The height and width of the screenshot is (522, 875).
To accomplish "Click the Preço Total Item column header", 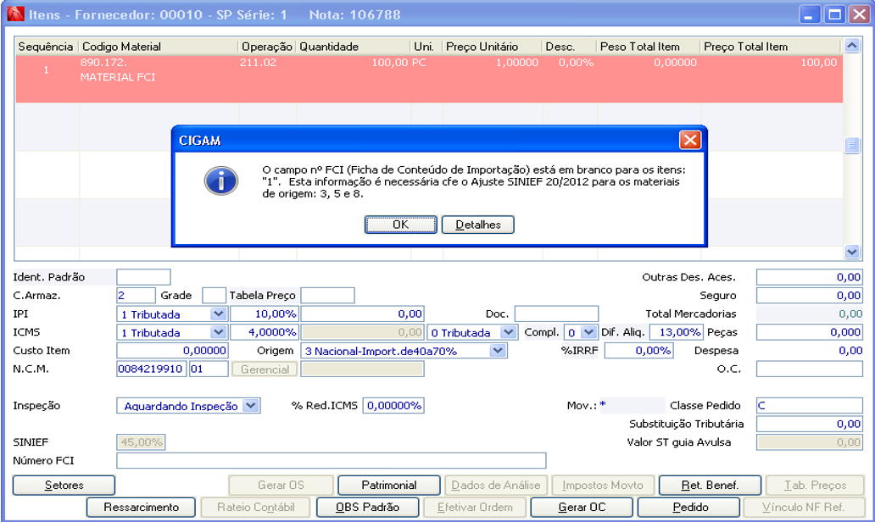I will 771,47.
